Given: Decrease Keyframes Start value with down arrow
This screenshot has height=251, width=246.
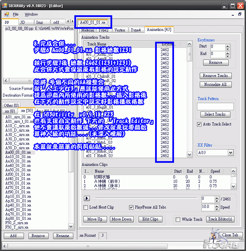Looking at the screenshot, I should tap(227, 49).
